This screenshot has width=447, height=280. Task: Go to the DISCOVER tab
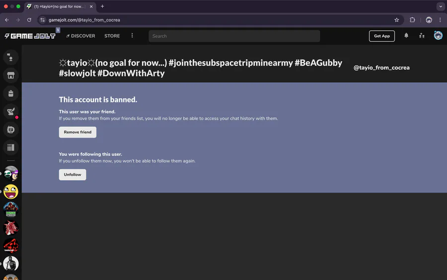80,36
